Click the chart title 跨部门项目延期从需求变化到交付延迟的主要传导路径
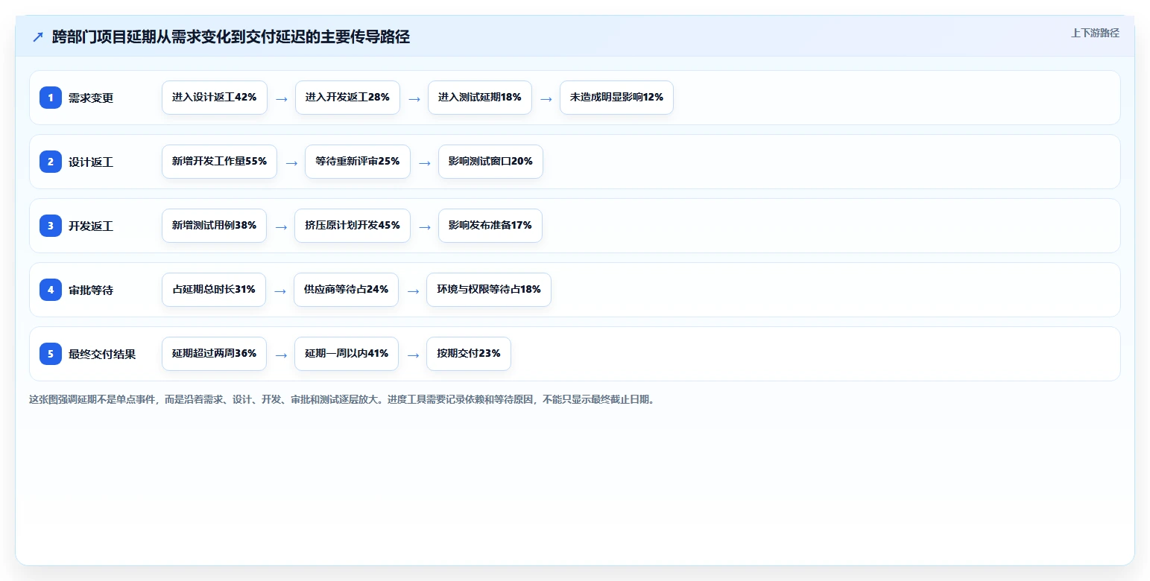 coord(231,36)
